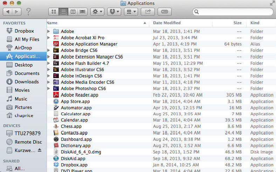Click the DiskAid.app icon
276x172 pixels.
click(56, 158)
